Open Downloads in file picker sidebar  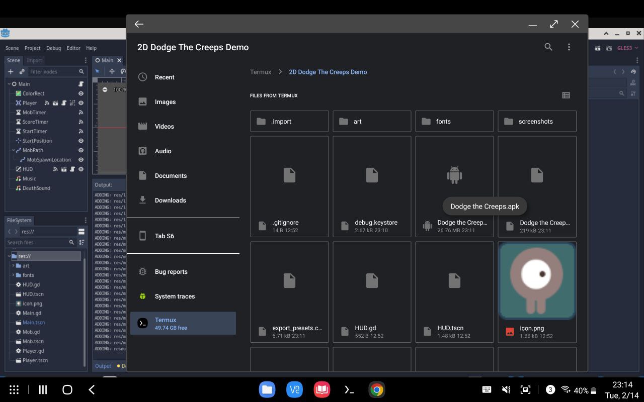[183, 200]
